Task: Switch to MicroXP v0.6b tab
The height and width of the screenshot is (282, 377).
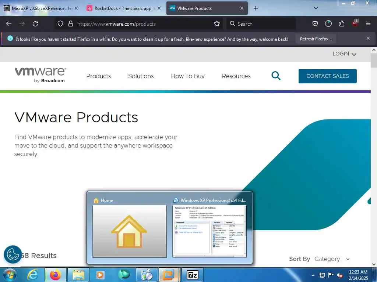Action: 41,8
